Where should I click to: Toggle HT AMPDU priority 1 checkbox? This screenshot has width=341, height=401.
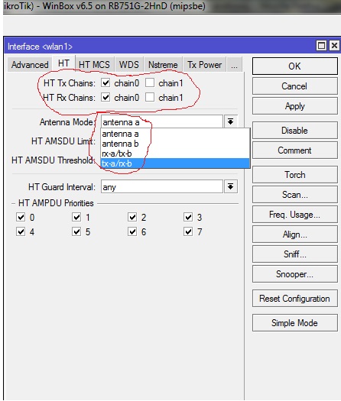[x=76, y=217]
